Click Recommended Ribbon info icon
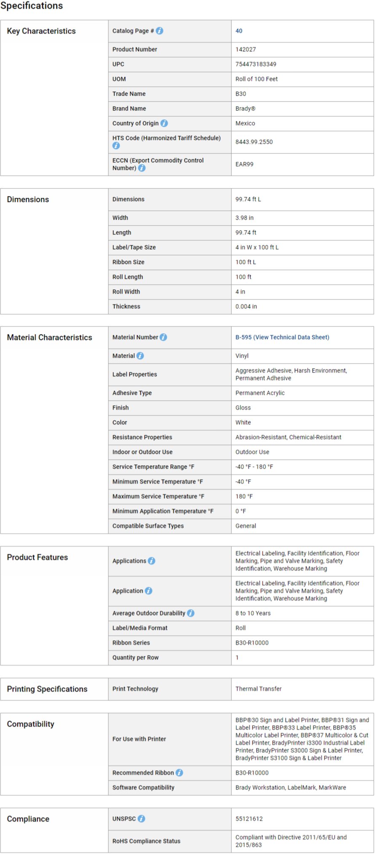375x855 pixels. click(x=179, y=772)
